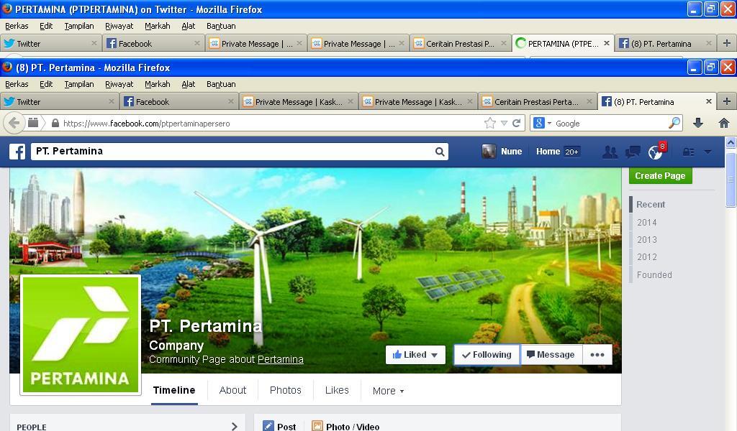
Task: Open Tampilan menu in front window
Action: 79,84
